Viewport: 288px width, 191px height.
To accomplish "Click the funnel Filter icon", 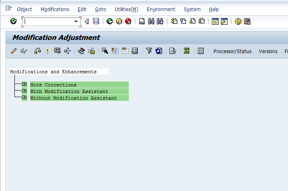I will pyautogui.click(x=149, y=51).
